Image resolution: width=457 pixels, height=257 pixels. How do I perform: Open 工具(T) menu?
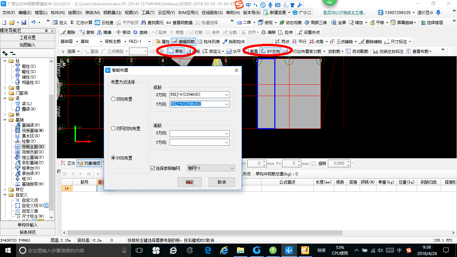[x=148, y=12]
